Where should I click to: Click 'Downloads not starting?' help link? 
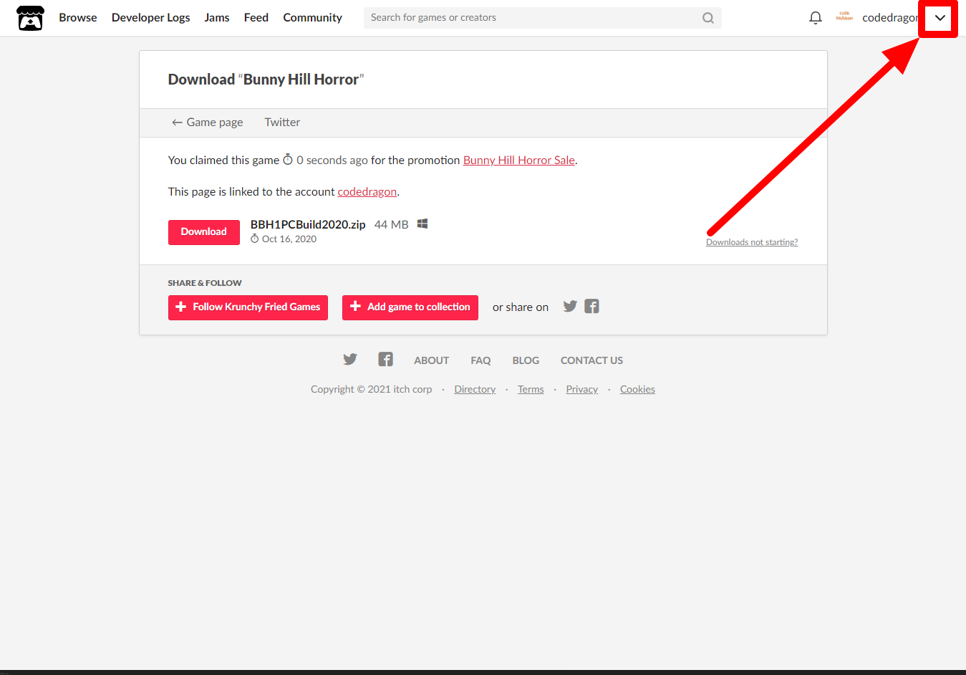pyautogui.click(x=752, y=242)
